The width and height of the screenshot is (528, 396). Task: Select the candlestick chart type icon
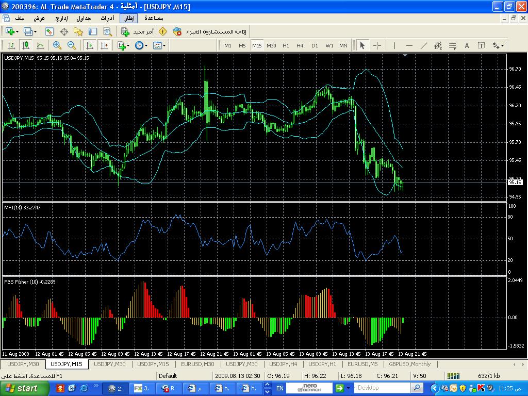pos(25,45)
